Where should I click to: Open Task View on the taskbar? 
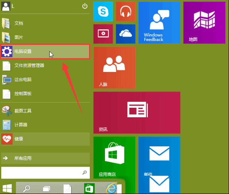click(x=47, y=188)
